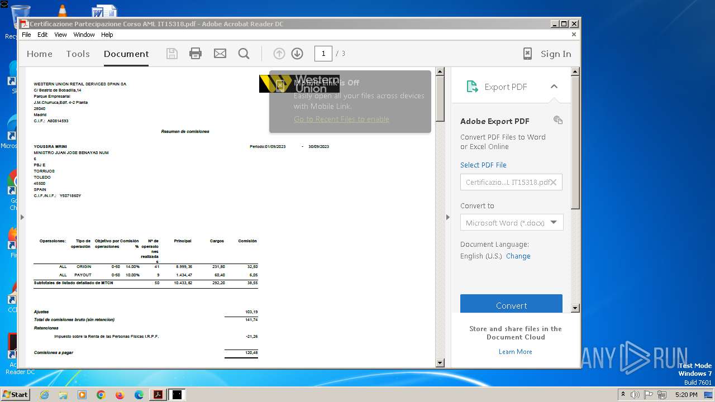This screenshot has width=715, height=402.
Task: Open the Help menu
Action: click(107, 35)
